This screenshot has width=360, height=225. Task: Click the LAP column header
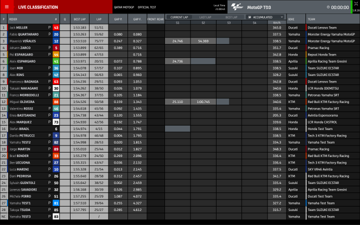pos(98,19)
